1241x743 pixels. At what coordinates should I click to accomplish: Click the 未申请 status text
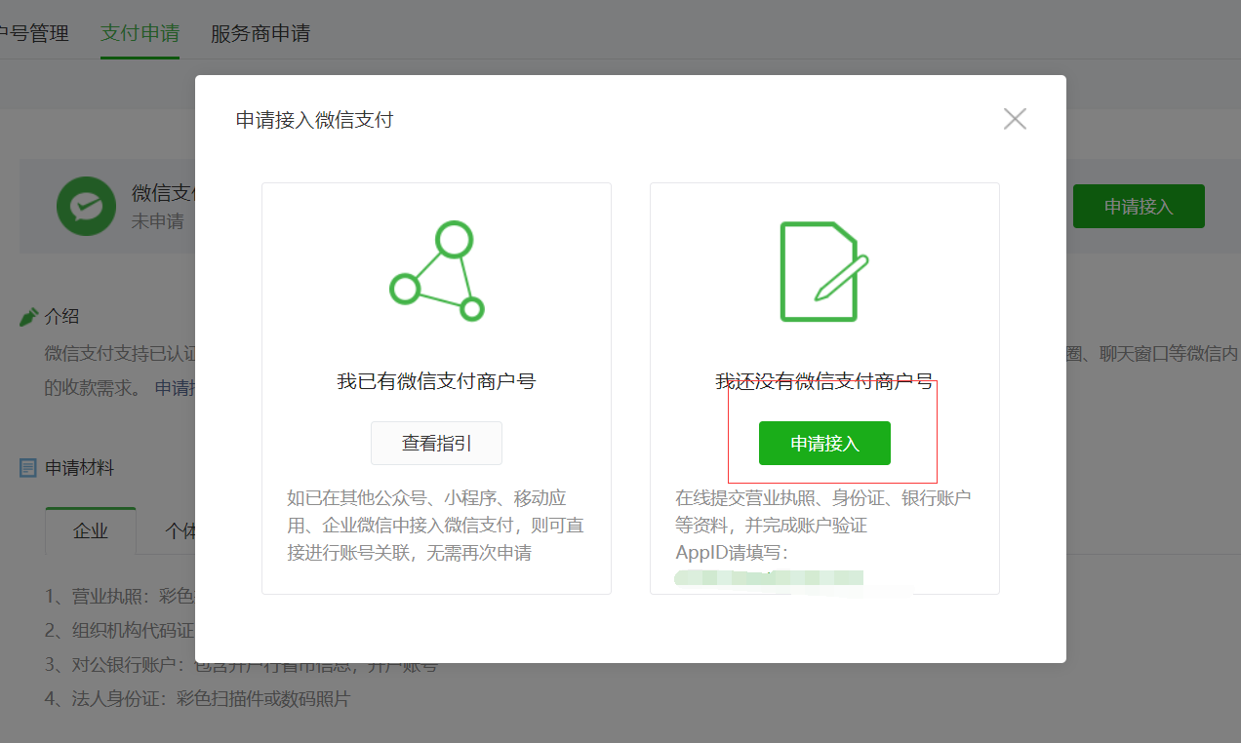click(158, 221)
